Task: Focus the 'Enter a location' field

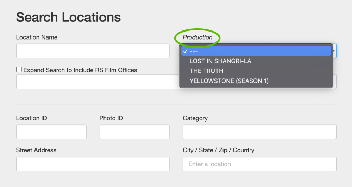Action: (x=259, y=164)
